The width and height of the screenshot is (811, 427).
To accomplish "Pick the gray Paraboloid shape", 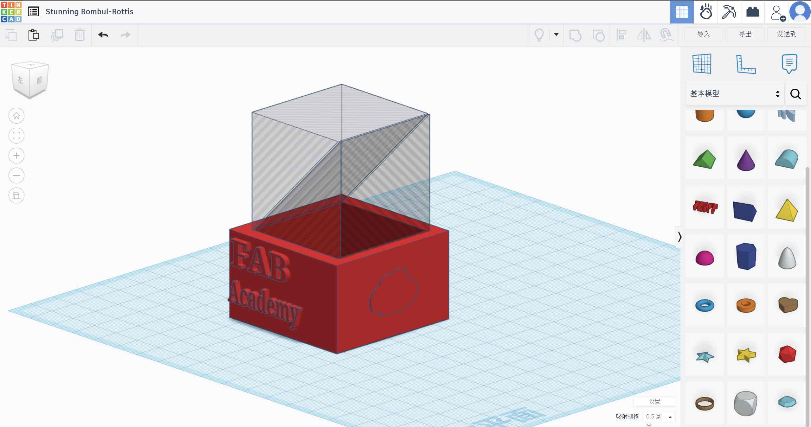I will (x=787, y=258).
